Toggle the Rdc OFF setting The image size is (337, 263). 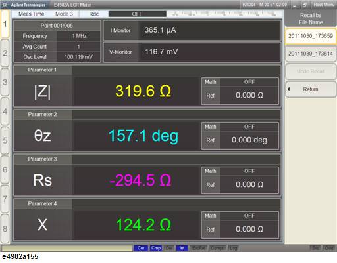pyautogui.click(x=138, y=14)
